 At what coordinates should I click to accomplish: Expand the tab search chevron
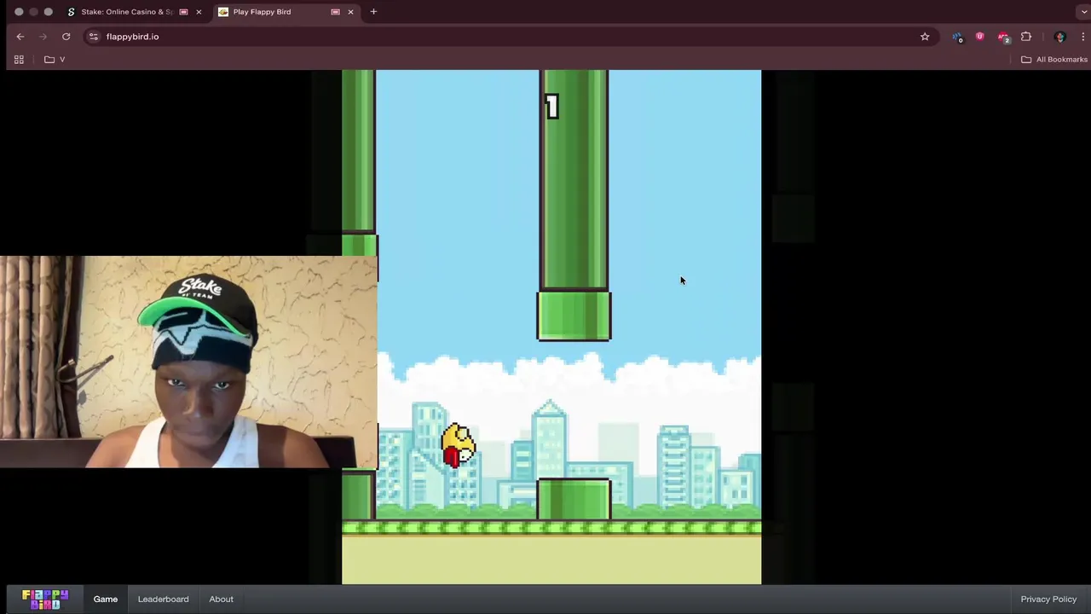1082,12
